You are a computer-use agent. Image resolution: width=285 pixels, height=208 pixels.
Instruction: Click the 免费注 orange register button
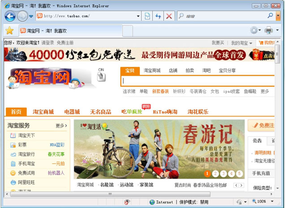(261, 125)
